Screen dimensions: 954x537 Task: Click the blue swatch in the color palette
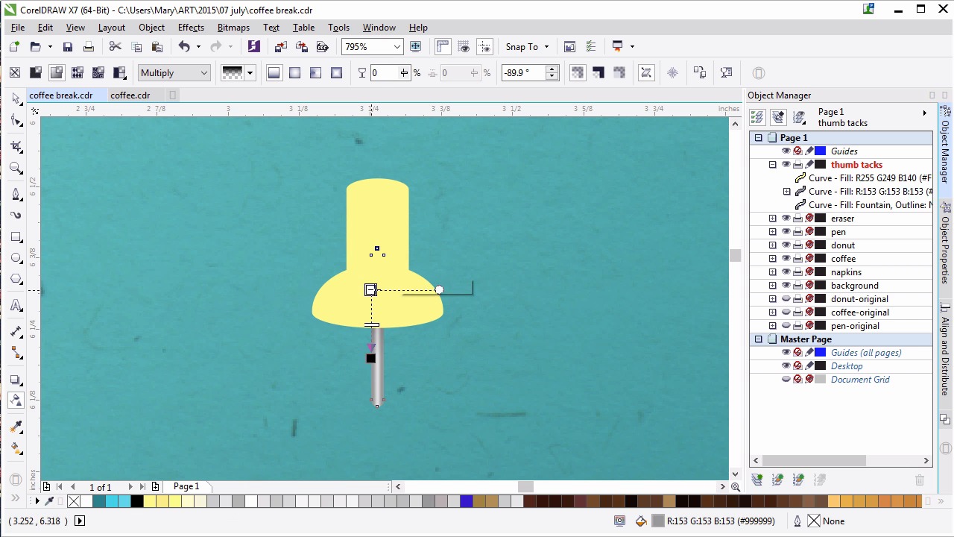(x=467, y=501)
